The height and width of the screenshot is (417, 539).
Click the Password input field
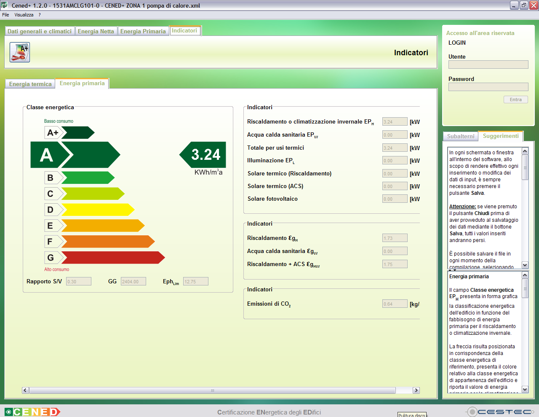click(488, 87)
